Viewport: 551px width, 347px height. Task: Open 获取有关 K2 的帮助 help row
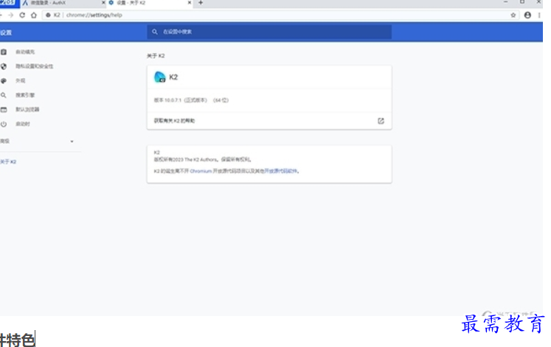coord(269,121)
